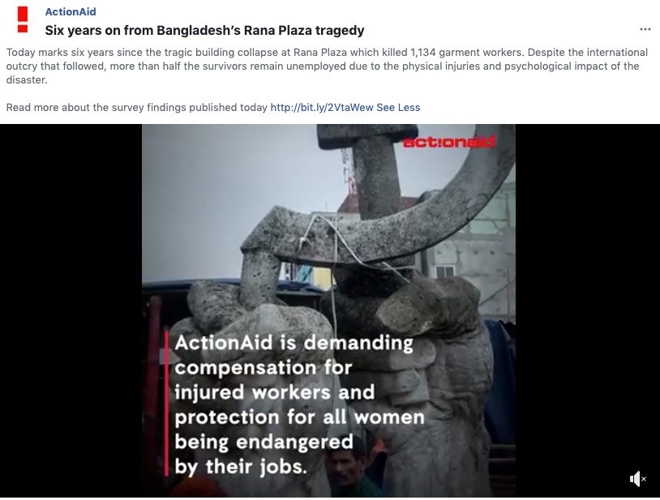This screenshot has height=500, width=660.
Task: Click the Read more about the survey text
Action: pyautogui.click(x=137, y=107)
